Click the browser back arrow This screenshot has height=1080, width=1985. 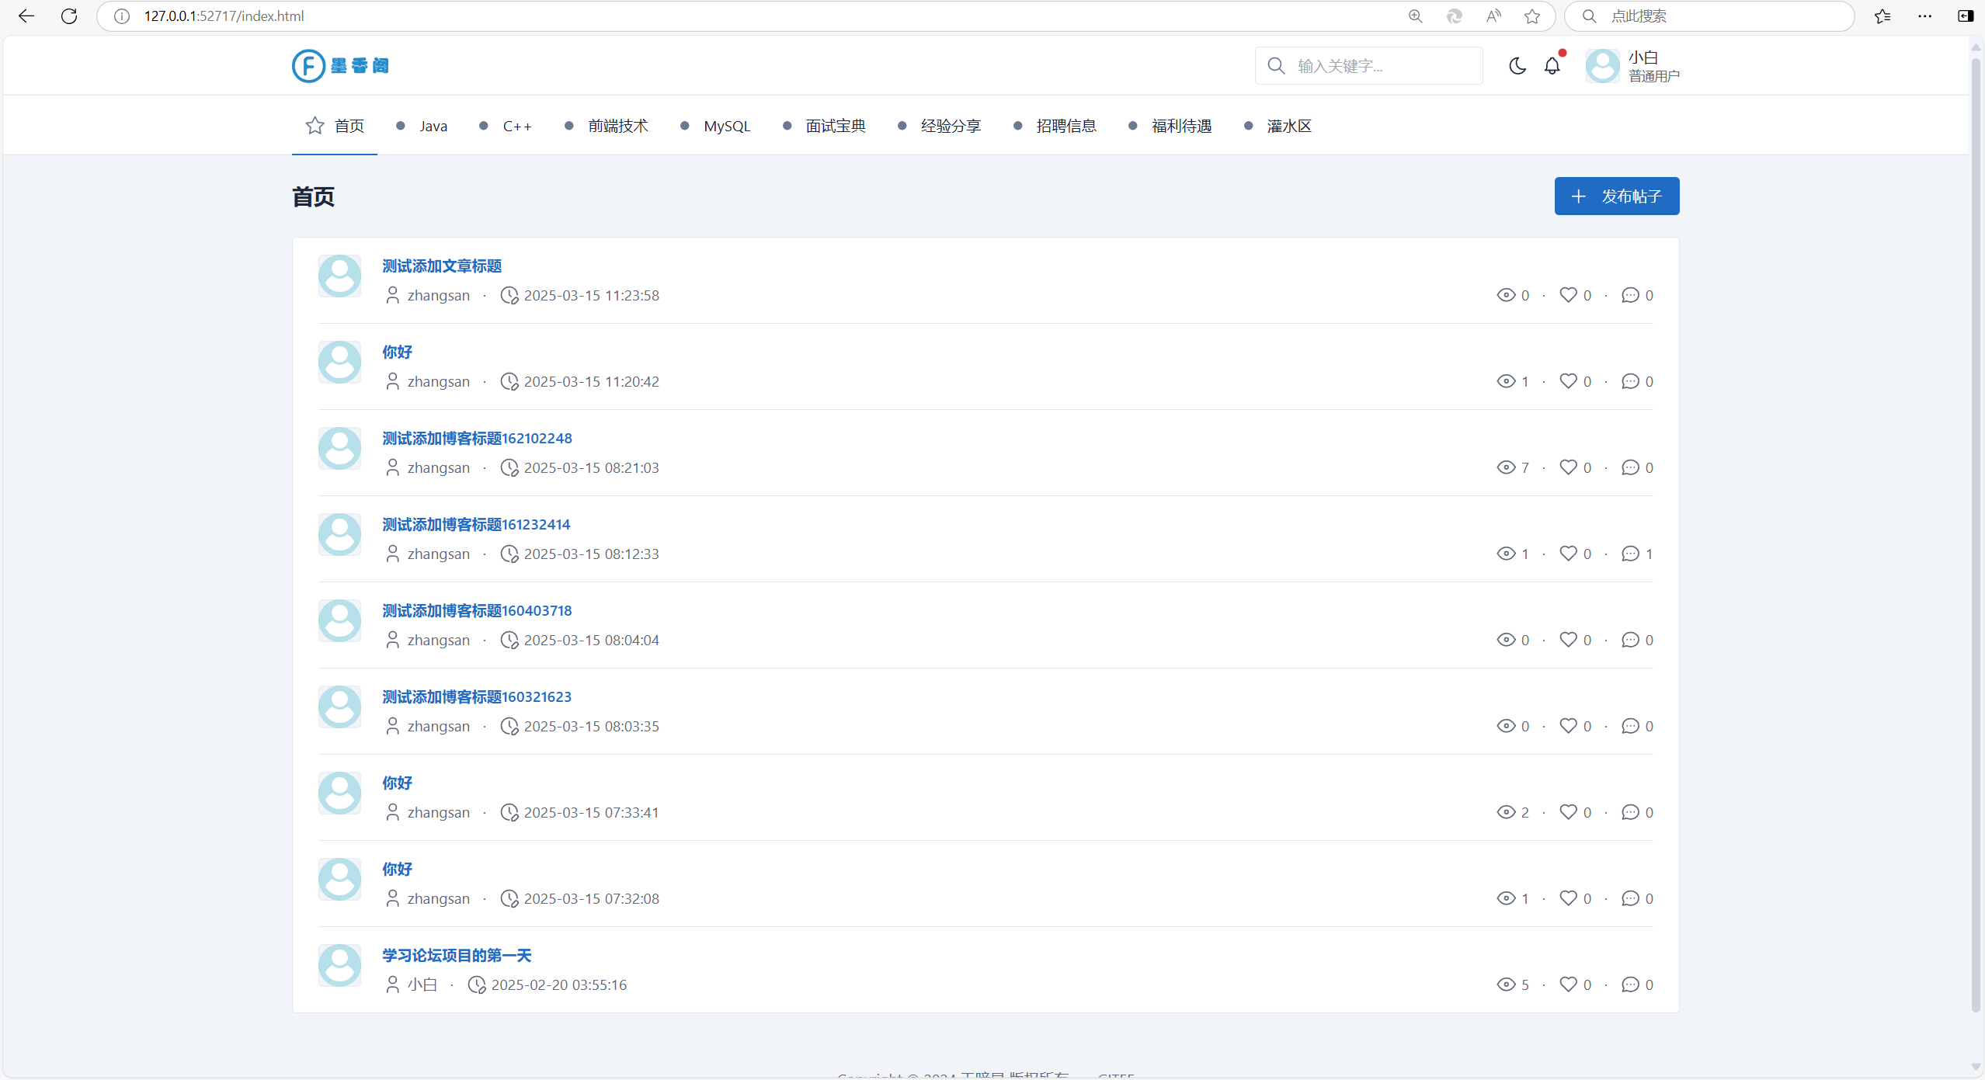pyautogui.click(x=26, y=16)
